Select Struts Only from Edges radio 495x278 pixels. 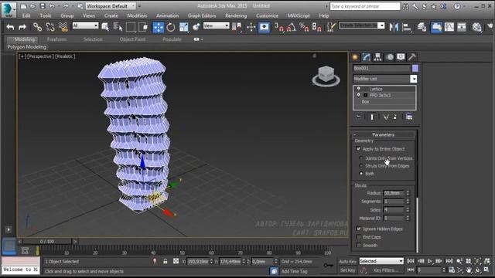click(361, 166)
